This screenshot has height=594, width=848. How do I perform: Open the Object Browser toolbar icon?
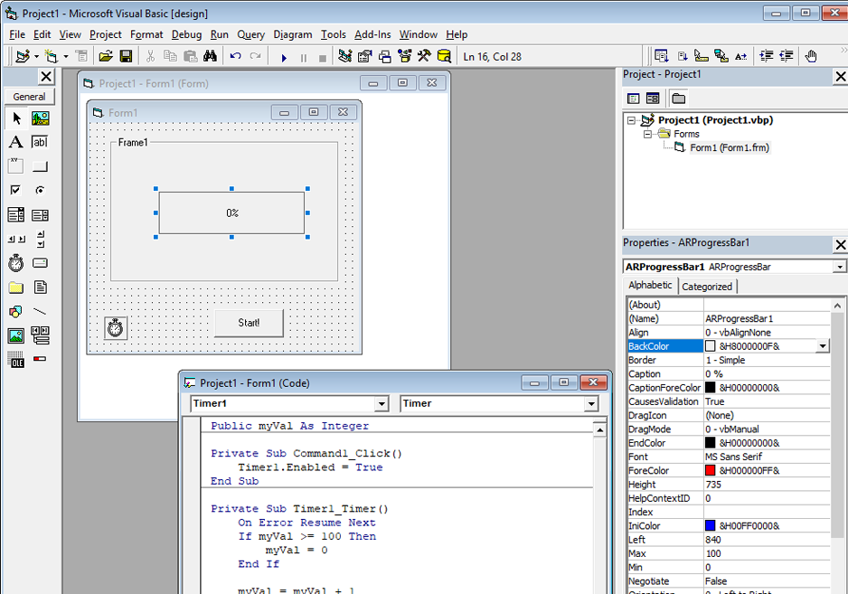(x=404, y=56)
